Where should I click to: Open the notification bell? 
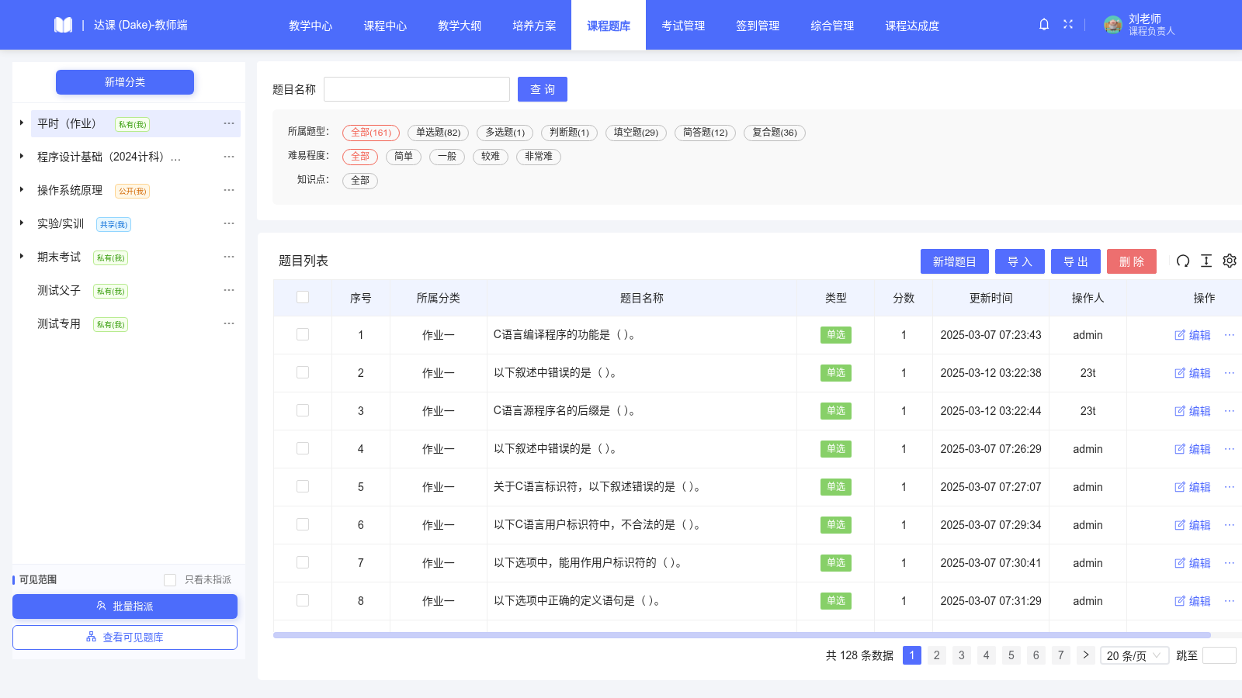click(x=1044, y=25)
